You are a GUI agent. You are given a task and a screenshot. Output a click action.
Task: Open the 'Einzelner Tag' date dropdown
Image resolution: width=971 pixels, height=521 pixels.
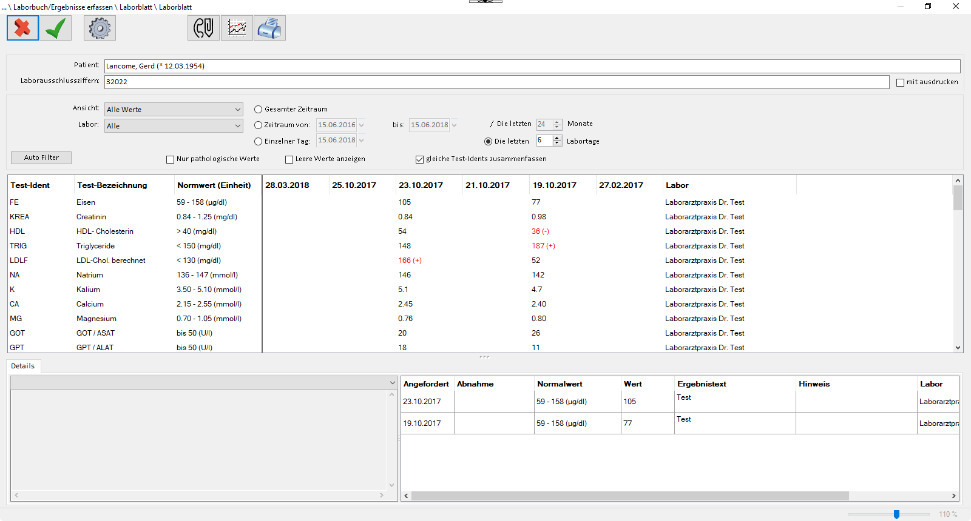click(x=361, y=141)
